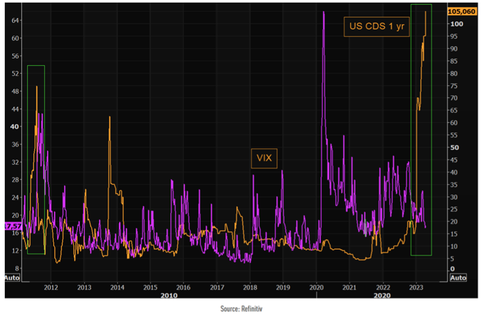Click the 2018 year label on time axis
The width and height of the screenshot is (482, 317).
tap(250, 287)
